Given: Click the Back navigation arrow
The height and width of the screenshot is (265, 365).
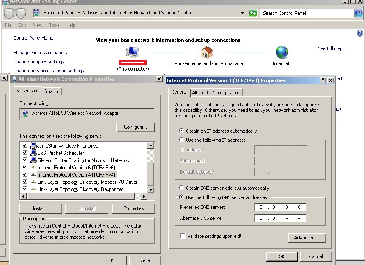Looking at the screenshot, I should pos(9,13).
